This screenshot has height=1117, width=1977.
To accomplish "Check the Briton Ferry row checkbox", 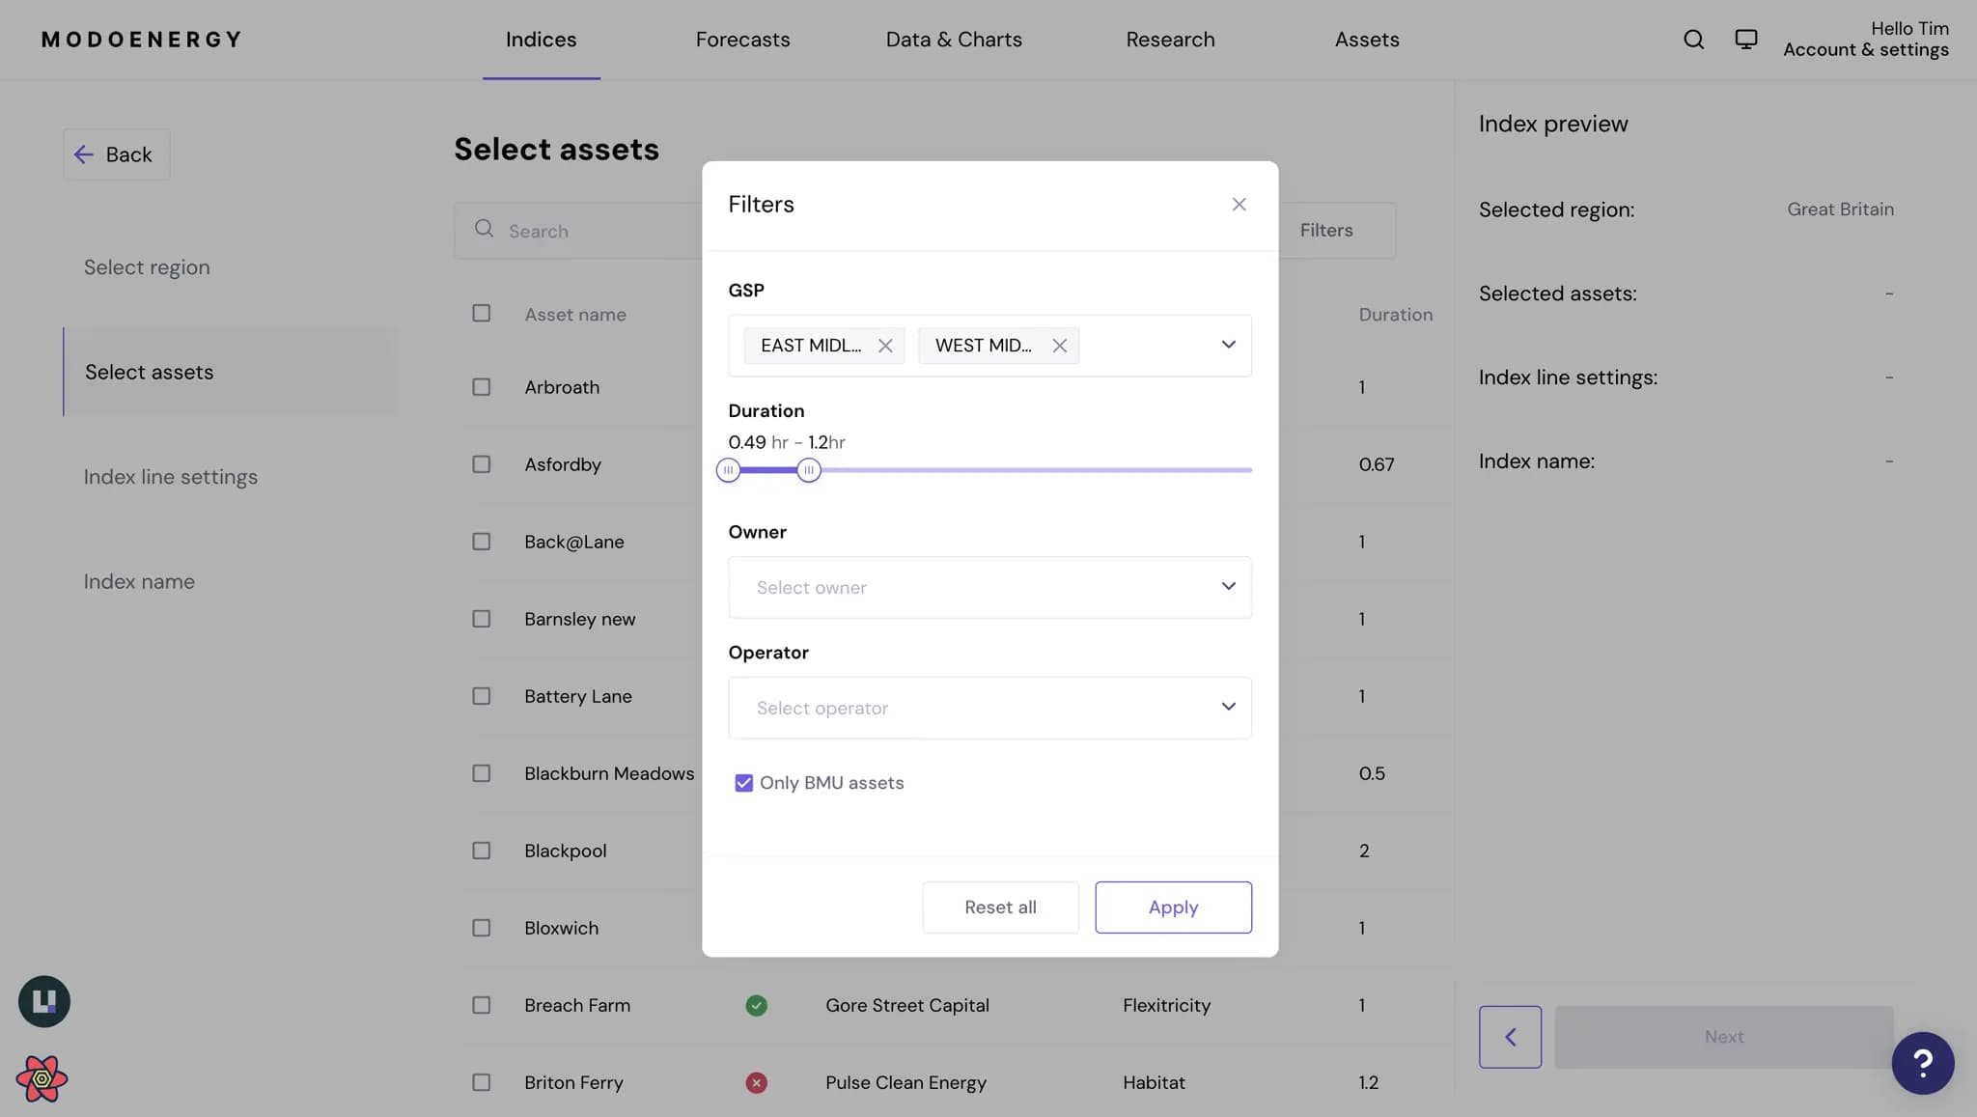I will [x=481, y=1082].
